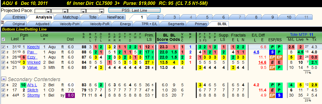Click the Live odds 4.5 cell for Pax
This screenshot has width=322, height=104.
pos(300,52)
